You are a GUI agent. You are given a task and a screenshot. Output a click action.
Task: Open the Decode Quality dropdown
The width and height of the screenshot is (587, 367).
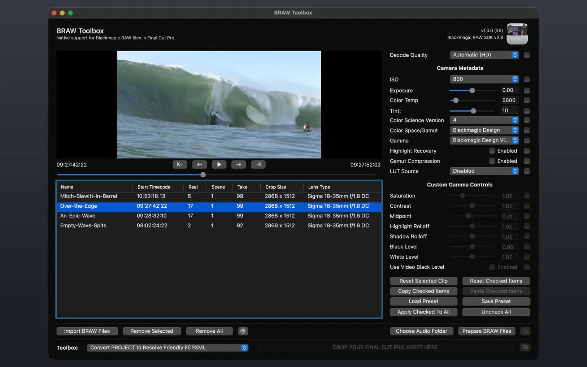[484, 55]
